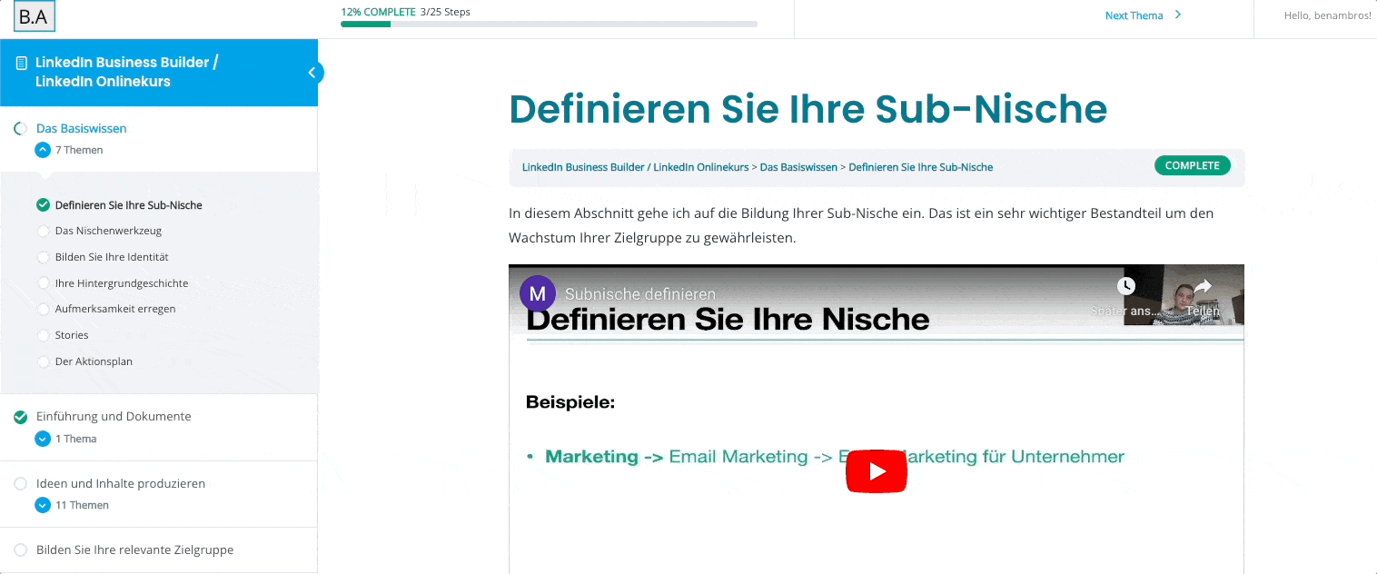This screenshot has width=1377, height=574.
Task: Click Hello, benambros! user greeting
Action: tap(1327, 15)
